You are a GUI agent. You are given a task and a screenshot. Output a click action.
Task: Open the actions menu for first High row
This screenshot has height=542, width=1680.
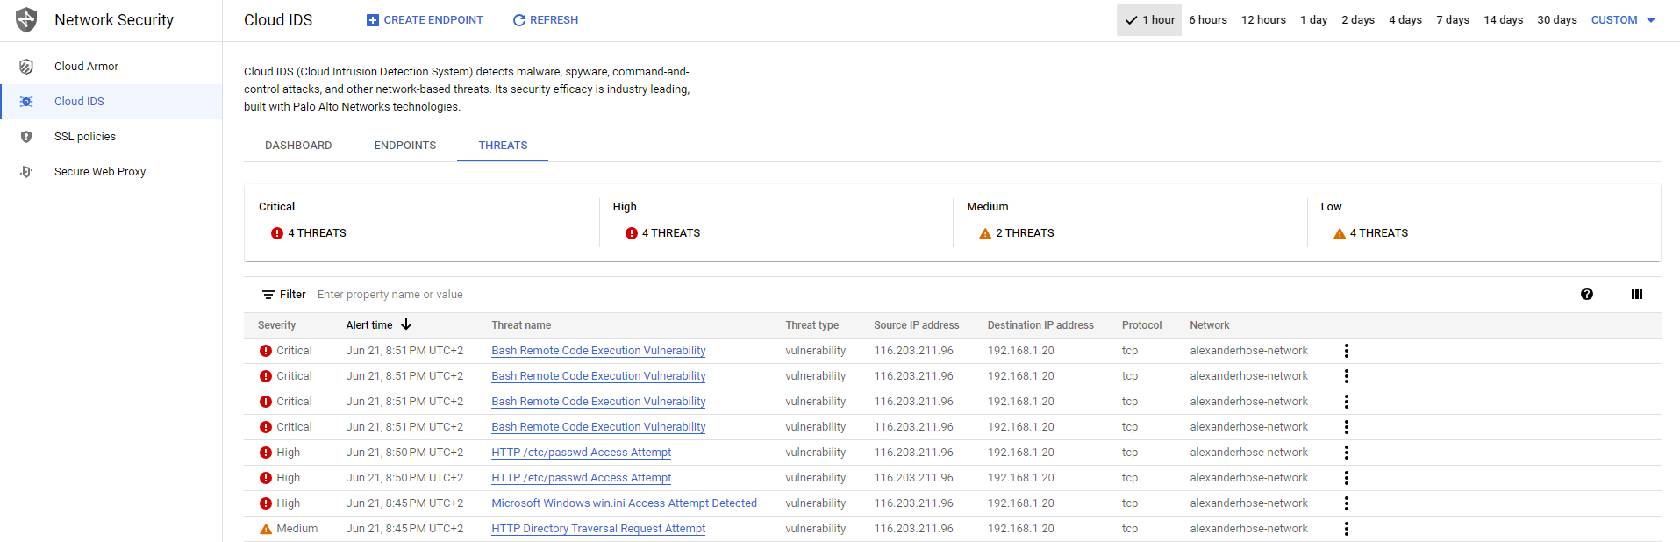point(1347,453)
